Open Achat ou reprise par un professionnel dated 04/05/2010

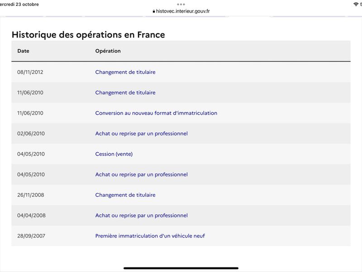(x=142, y=175)
